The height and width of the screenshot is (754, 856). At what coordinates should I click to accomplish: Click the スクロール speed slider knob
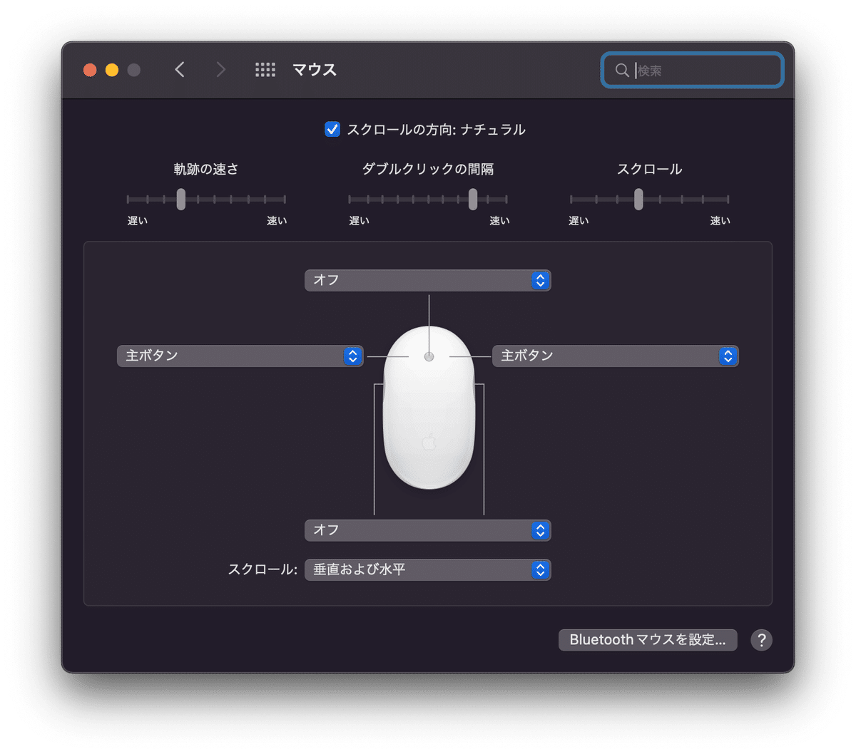638,200
